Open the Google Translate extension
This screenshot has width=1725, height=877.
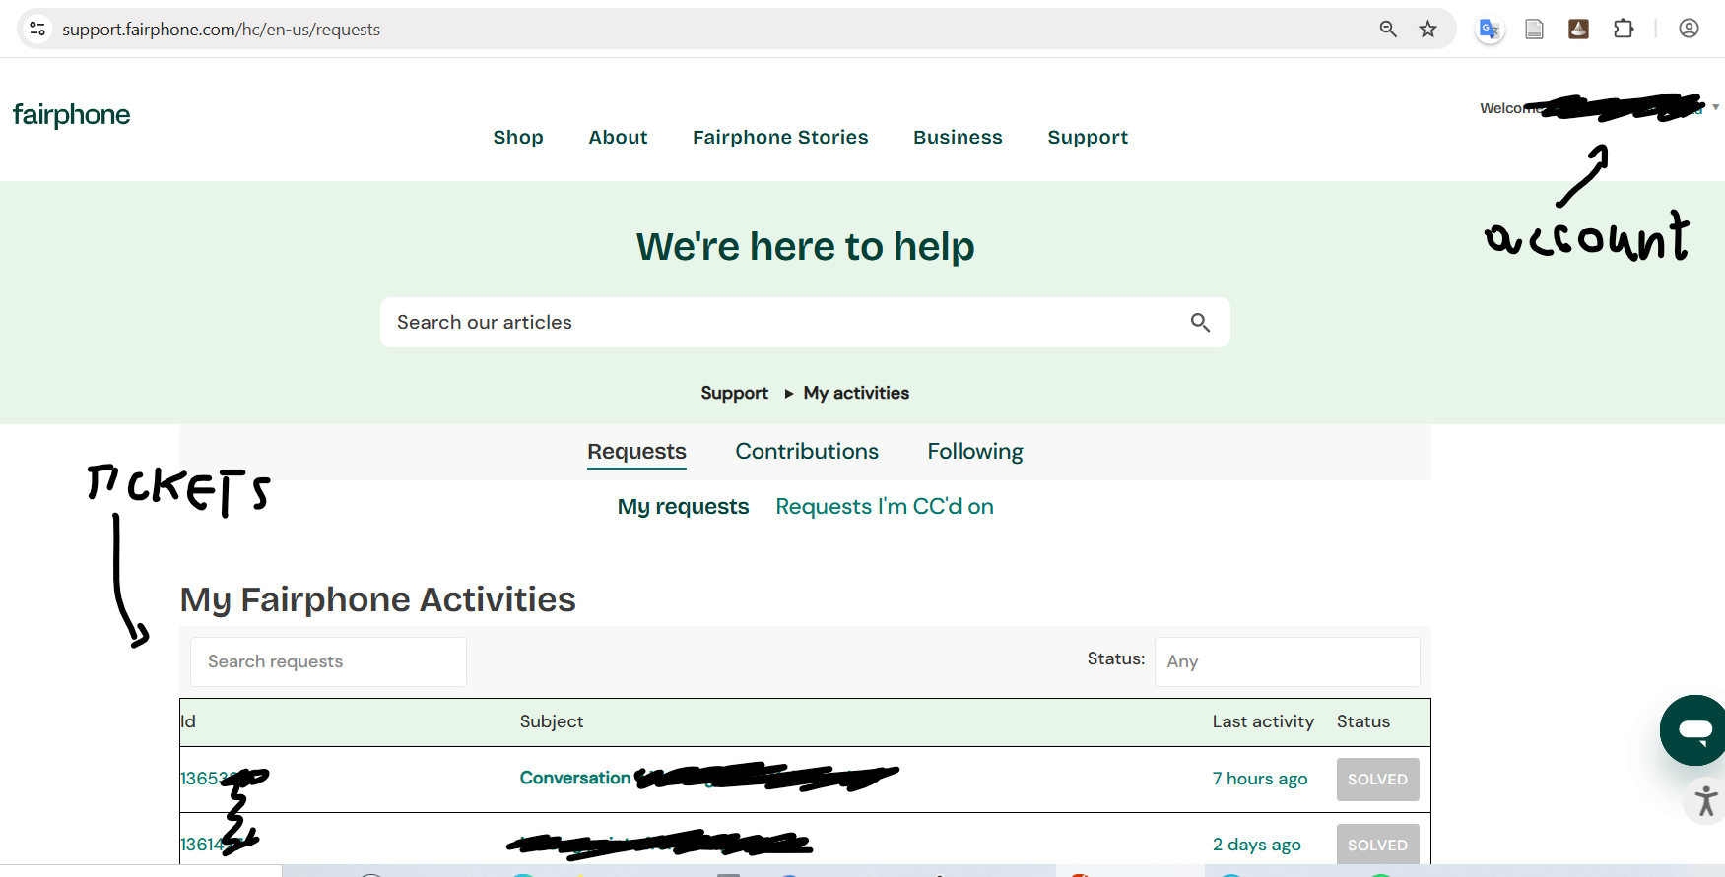point(1489,30)
